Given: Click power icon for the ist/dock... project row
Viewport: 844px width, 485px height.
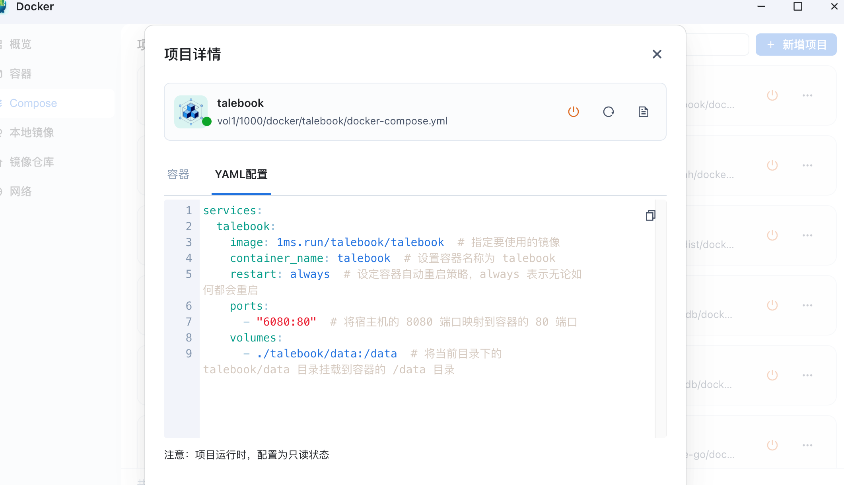Looking at the screenshot, I should tap(772, 235).
